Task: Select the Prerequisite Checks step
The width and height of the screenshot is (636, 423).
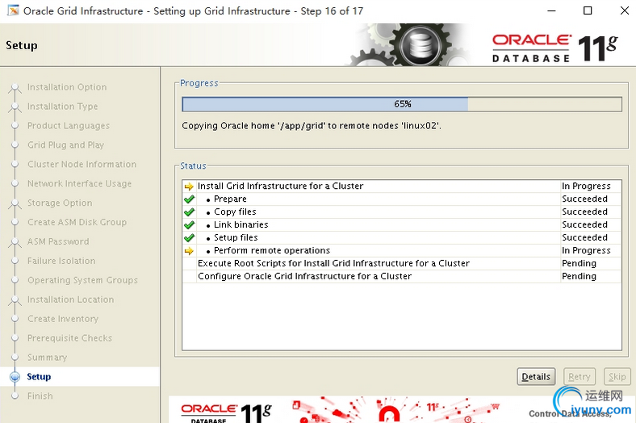Action: pyautogui.click(x=69, y=338)
